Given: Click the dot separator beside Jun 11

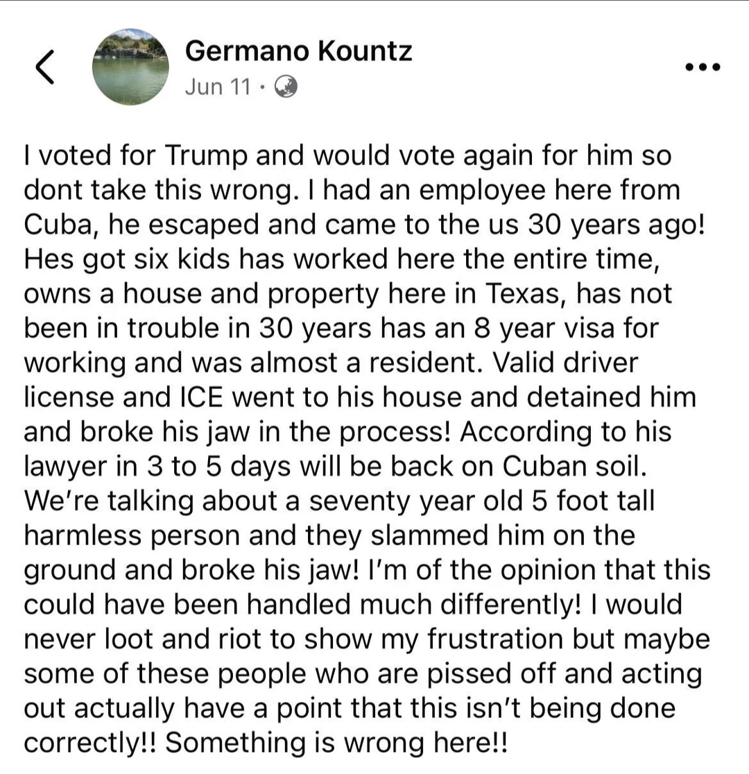Looking at the screenshot, I should pyautogui.click(x=263, y=87).
